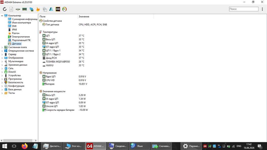Open Task View on the taskbar
This screenshot has width=267, height=150.
[x=14, y=146]
